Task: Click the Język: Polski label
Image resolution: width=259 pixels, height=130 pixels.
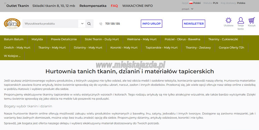Action: (x=191, y=3)
